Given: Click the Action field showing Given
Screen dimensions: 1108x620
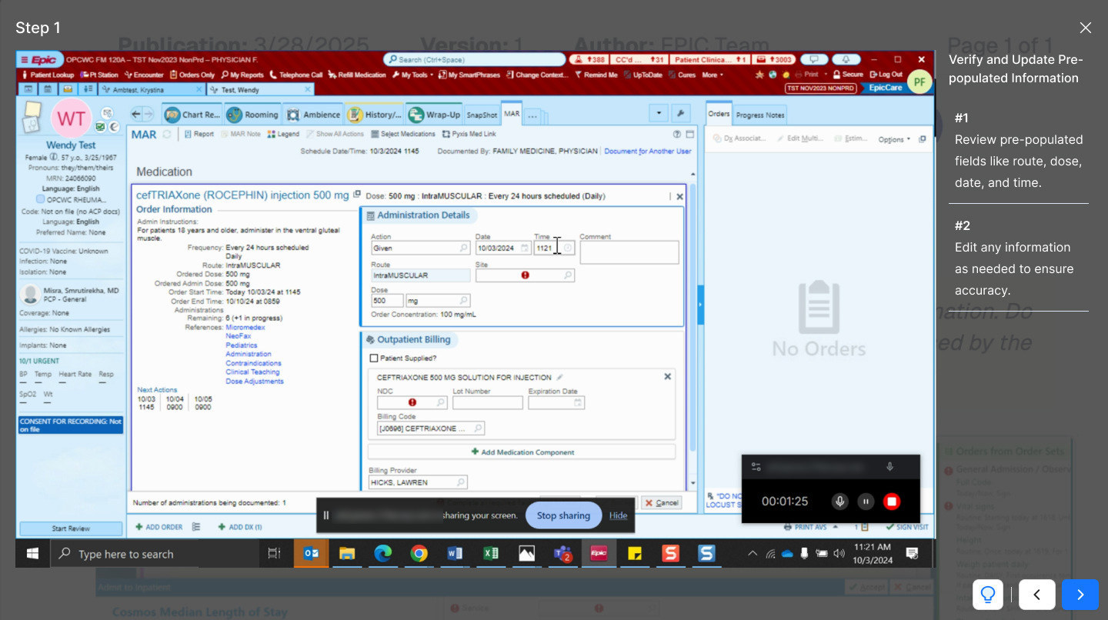Looking at the screenshot, I should click(420, 248).
